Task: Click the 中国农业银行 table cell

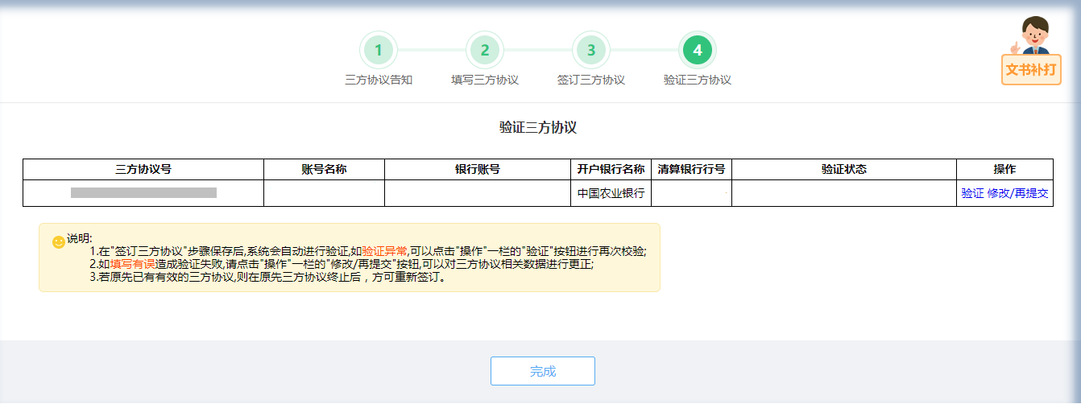Action: 611,194
